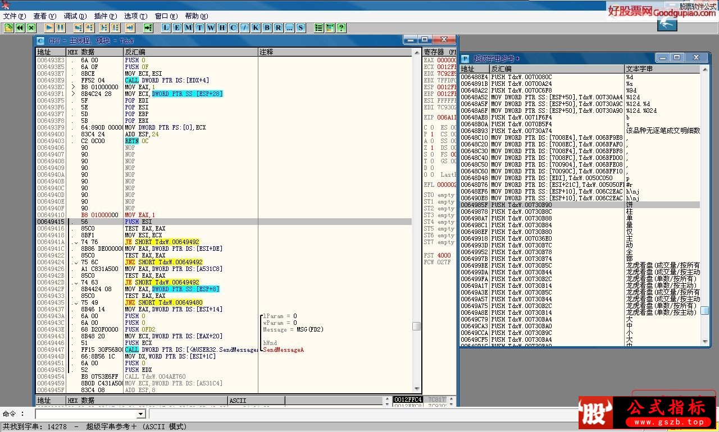Open the Log window with L button

tap(166, 27)
